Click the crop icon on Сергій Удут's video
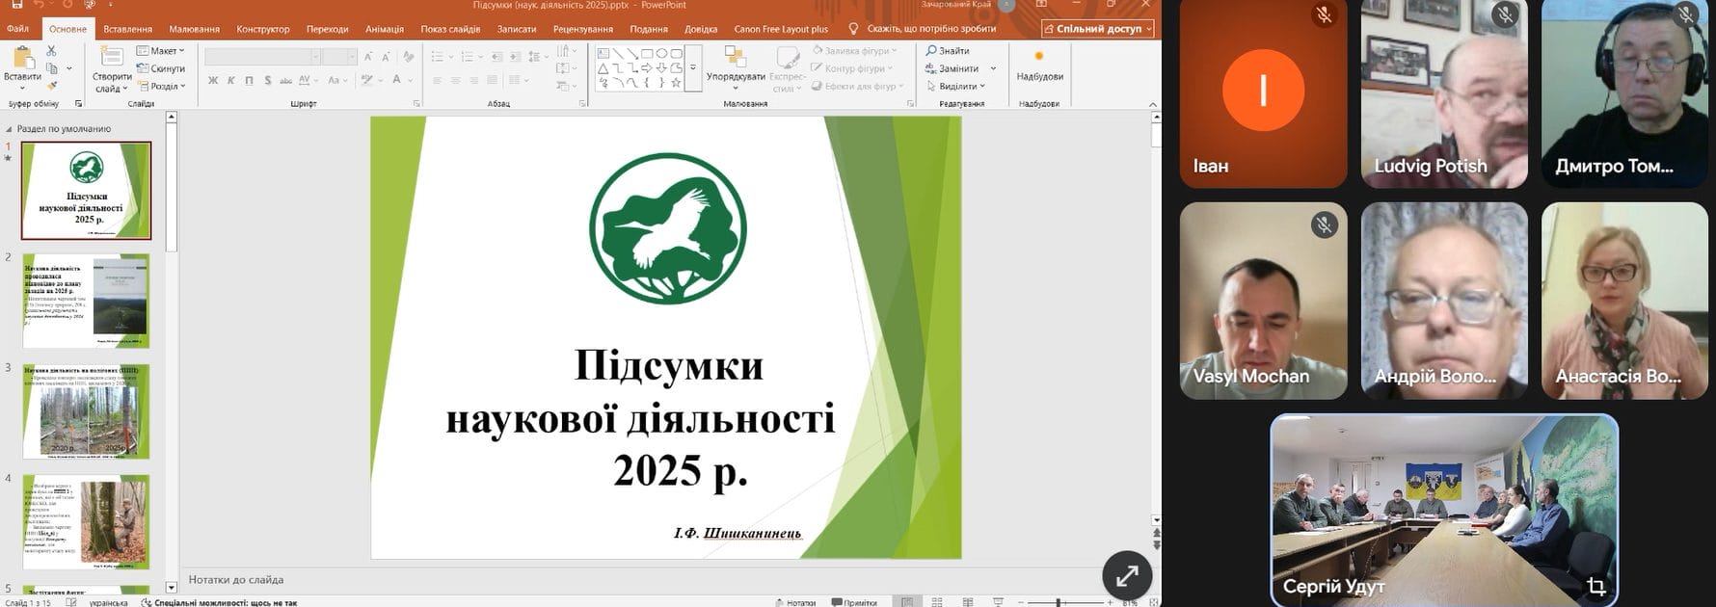This screenshot has width=1716, height=607. click(x=1595, y=586)
